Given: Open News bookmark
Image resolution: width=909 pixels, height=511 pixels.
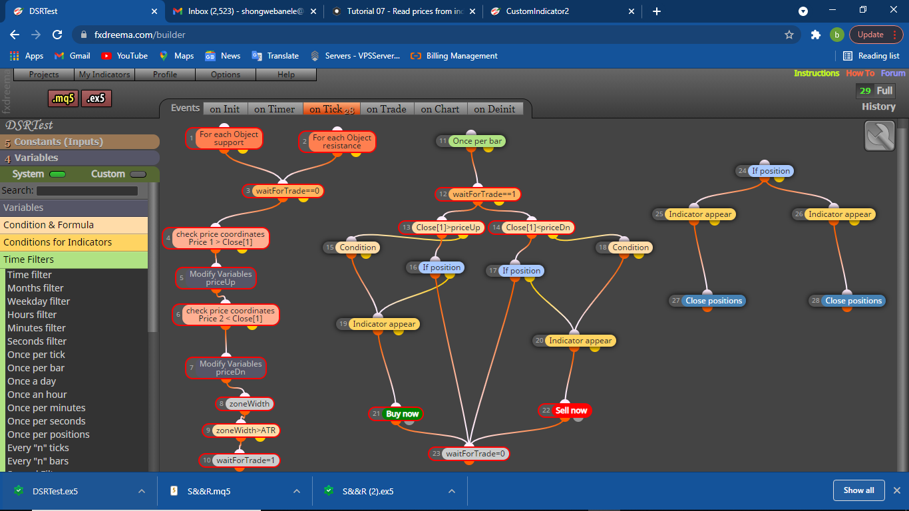Looking at the screenshot, I should coord(223,56).
